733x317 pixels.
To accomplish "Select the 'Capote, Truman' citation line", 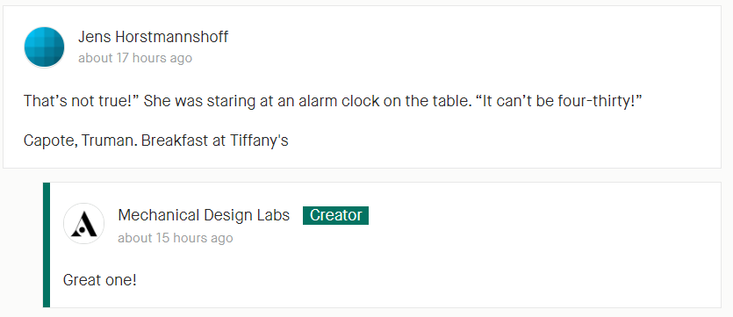I will click(156, 140).
